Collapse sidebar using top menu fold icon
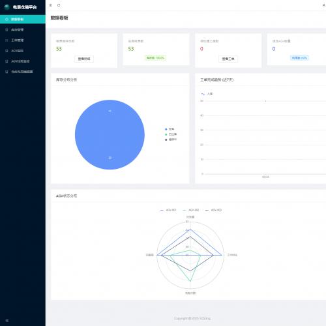The image size is (326, 326). [x=51, y=5]
